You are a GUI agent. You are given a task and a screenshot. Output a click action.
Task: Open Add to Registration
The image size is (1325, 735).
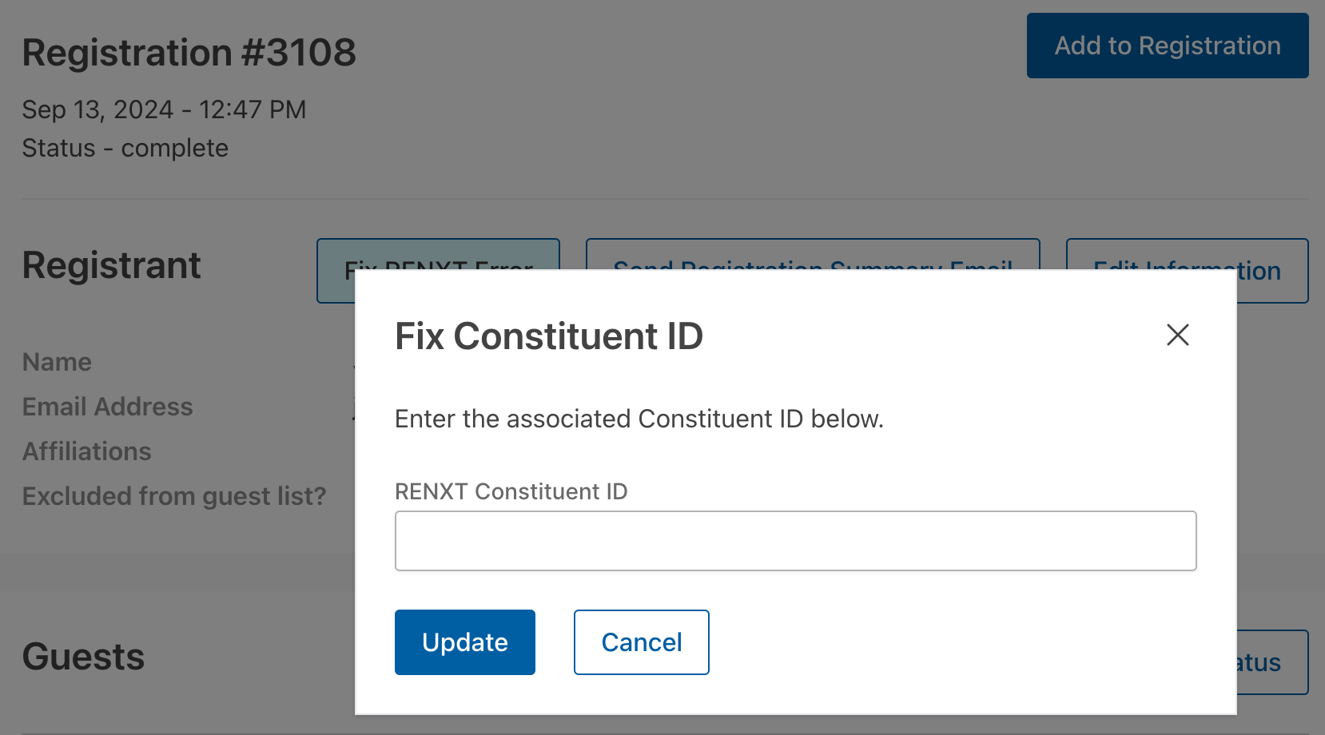[1168, 46]
